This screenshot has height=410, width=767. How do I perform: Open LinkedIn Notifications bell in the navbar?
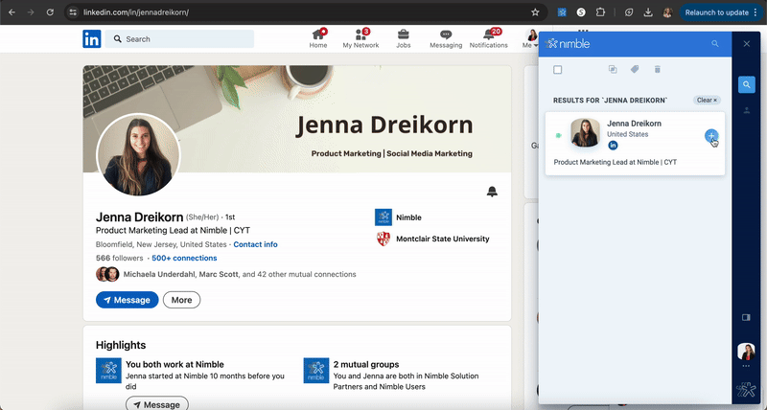[x=488, y=35]
